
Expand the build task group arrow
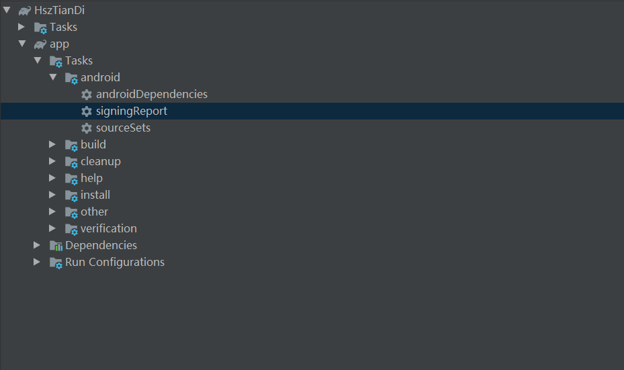tap(52, 144)
